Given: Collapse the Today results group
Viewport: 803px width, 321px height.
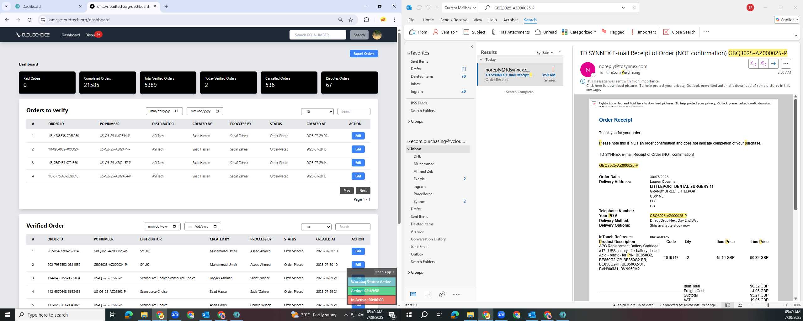Looking at the screenshot, I should point(481,59).
